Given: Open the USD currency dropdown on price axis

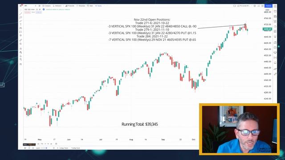Looking at the screenshot, I should coord(268,10).
